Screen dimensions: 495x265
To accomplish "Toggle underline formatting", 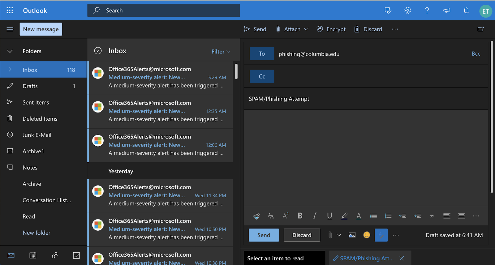I will tap(329, 216).
